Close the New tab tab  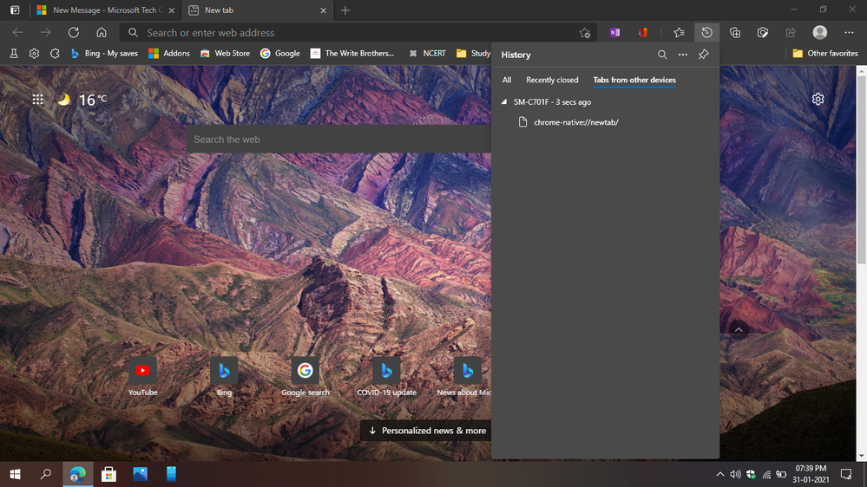[323, 10]
